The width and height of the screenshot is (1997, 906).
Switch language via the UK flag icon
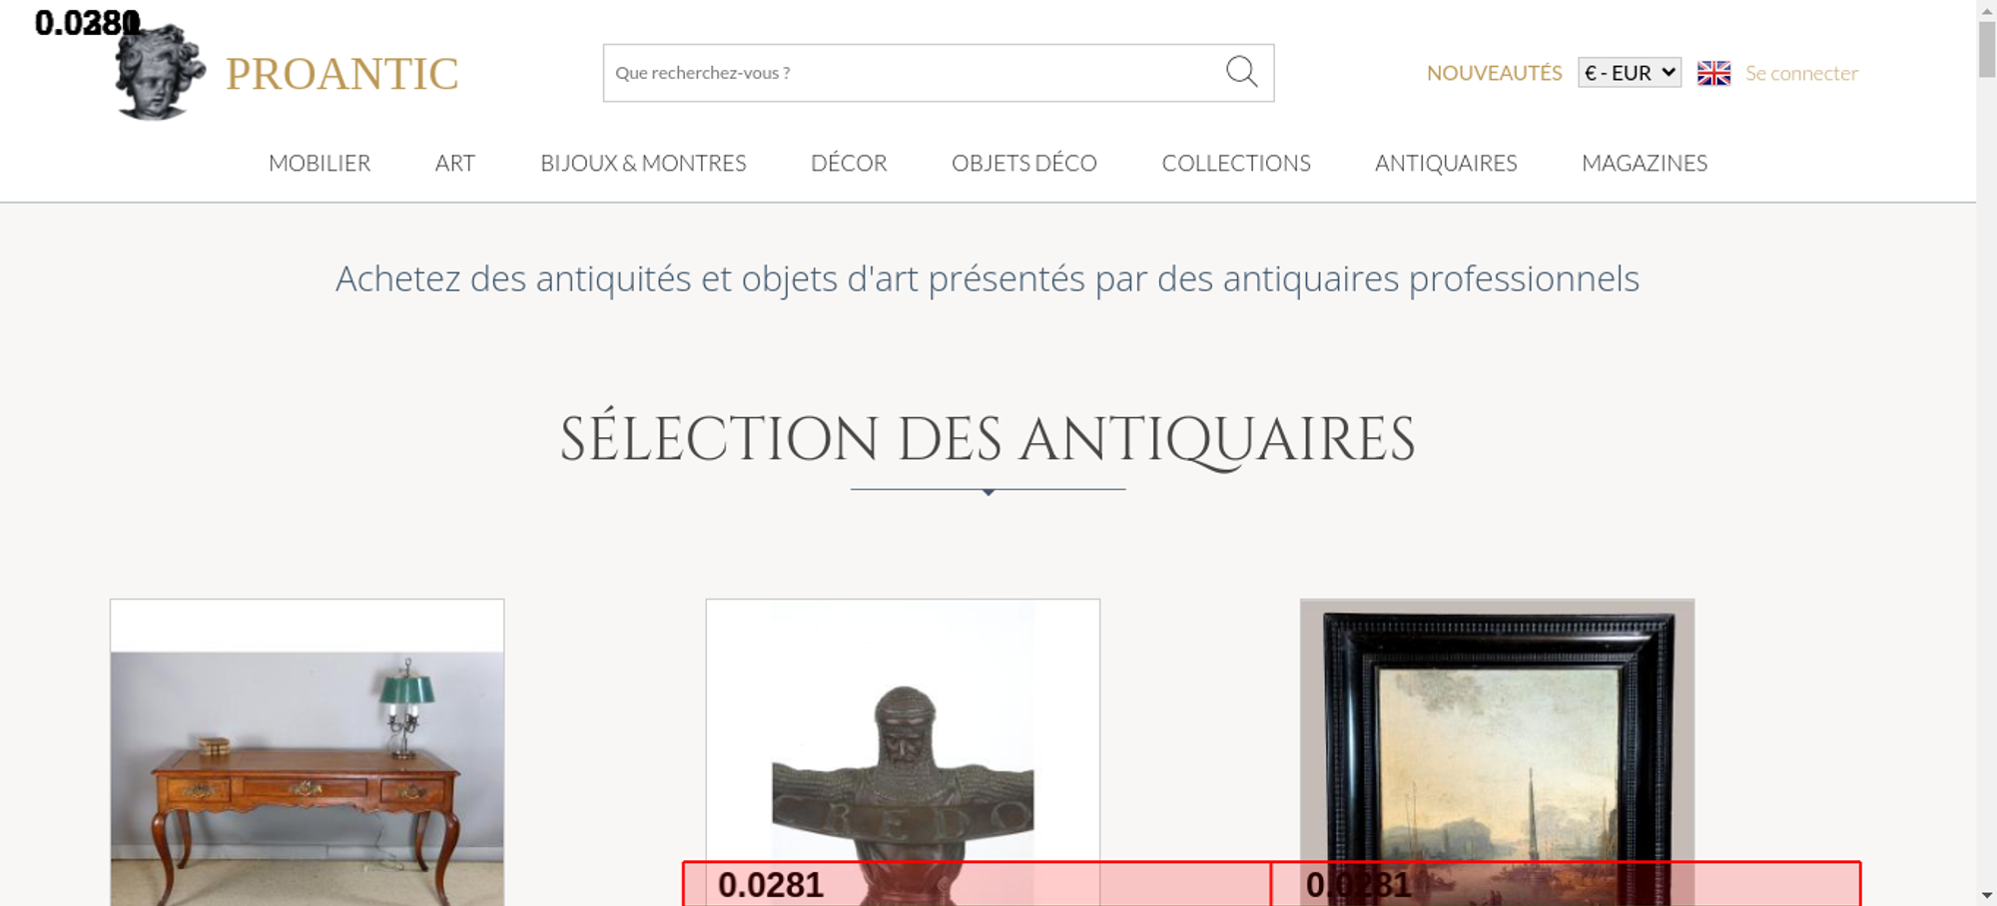(x=1713, y=73)
